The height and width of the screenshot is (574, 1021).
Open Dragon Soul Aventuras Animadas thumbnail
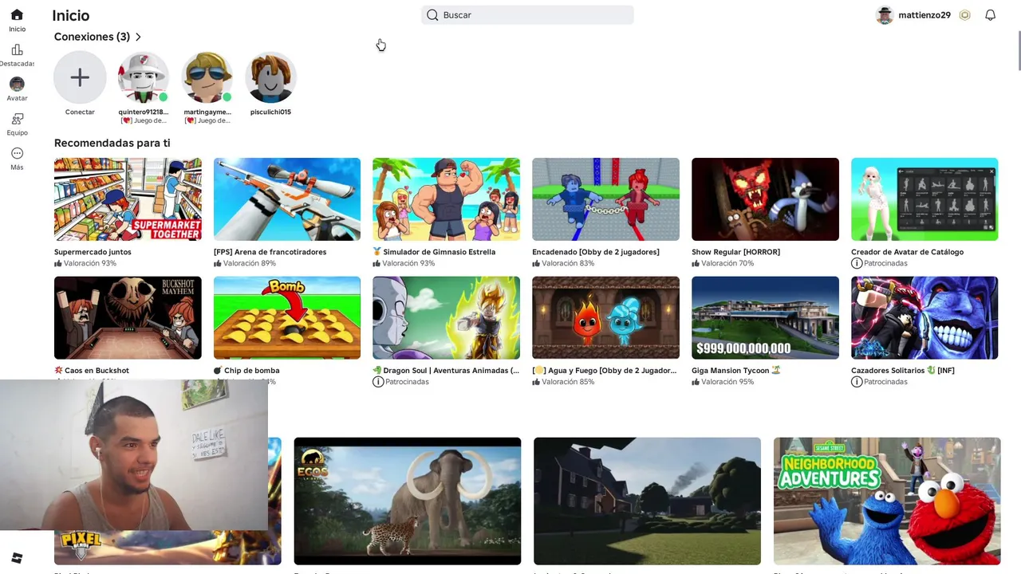[446, 318]
